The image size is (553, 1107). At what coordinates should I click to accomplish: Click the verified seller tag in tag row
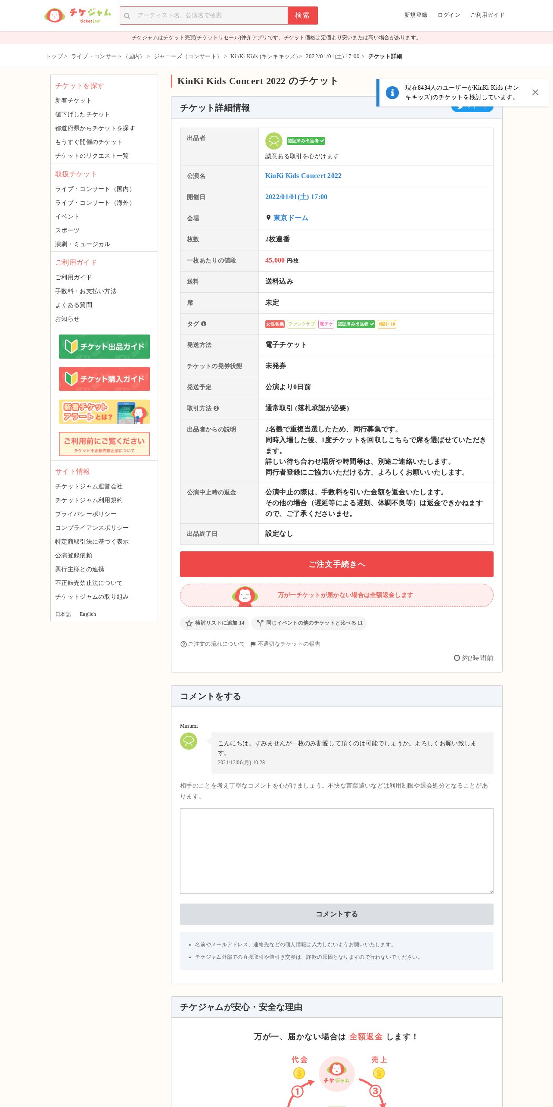tap(356, 324)
